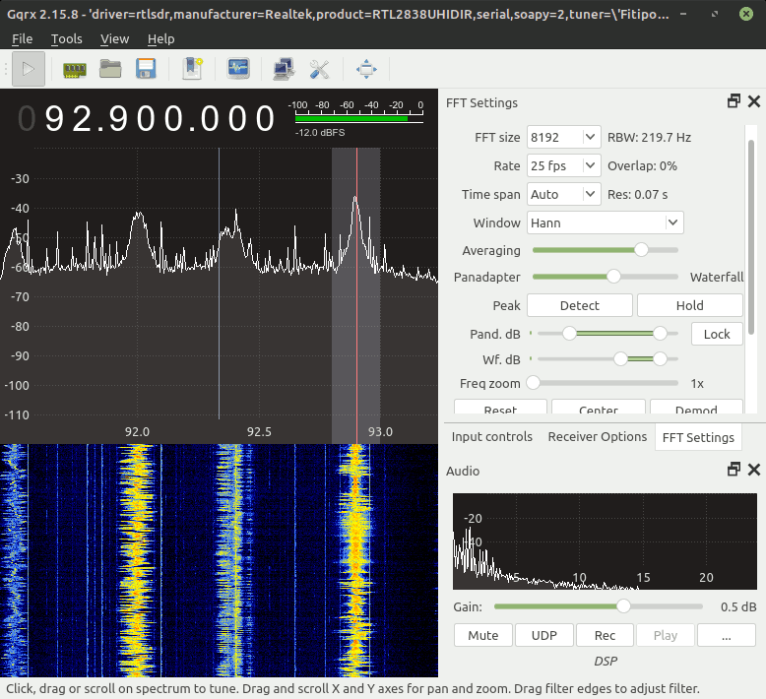
Task: Switch to the Input controls tab
Action: click(x=492, y=437)
